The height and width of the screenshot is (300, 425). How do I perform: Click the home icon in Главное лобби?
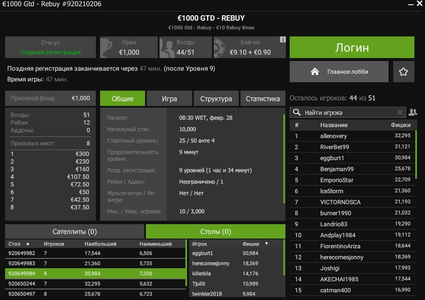pyautogui.click(x=315, y=72)
